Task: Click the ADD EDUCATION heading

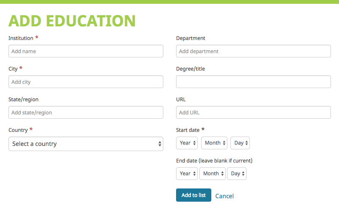Action: coord(72,20)
